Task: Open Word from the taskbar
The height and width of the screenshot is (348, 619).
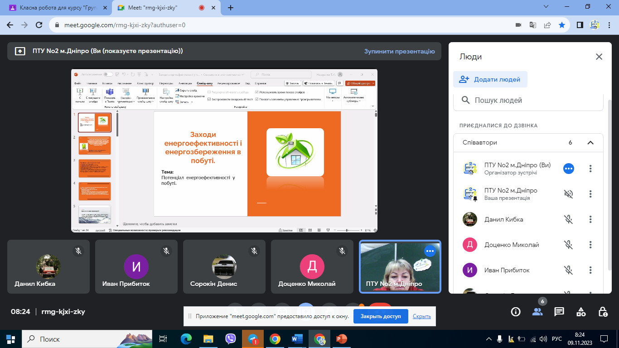Action: [x=297, y=339]
